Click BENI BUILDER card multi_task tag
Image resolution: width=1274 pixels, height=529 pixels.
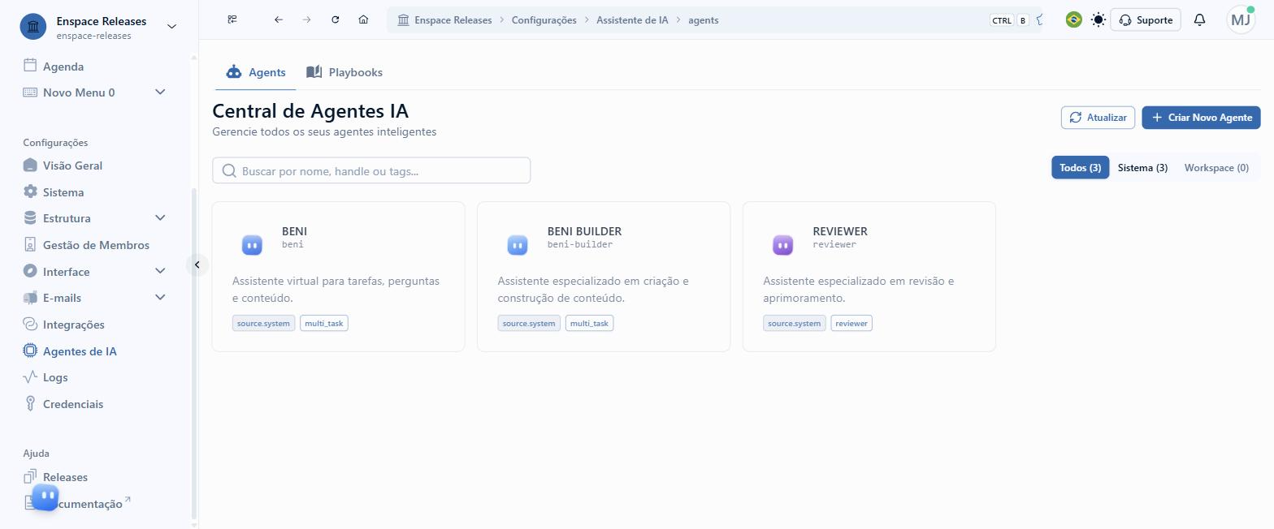coord(589,323)
